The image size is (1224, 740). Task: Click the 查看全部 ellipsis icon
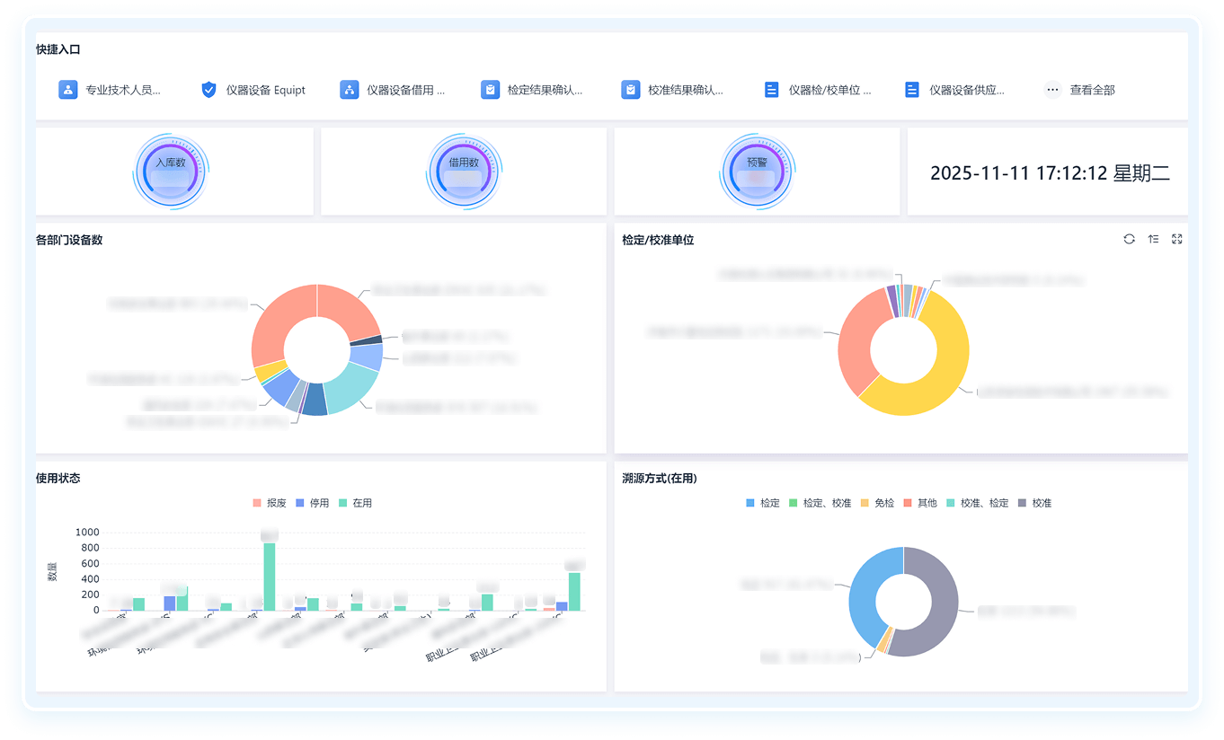pos(1052,90)
